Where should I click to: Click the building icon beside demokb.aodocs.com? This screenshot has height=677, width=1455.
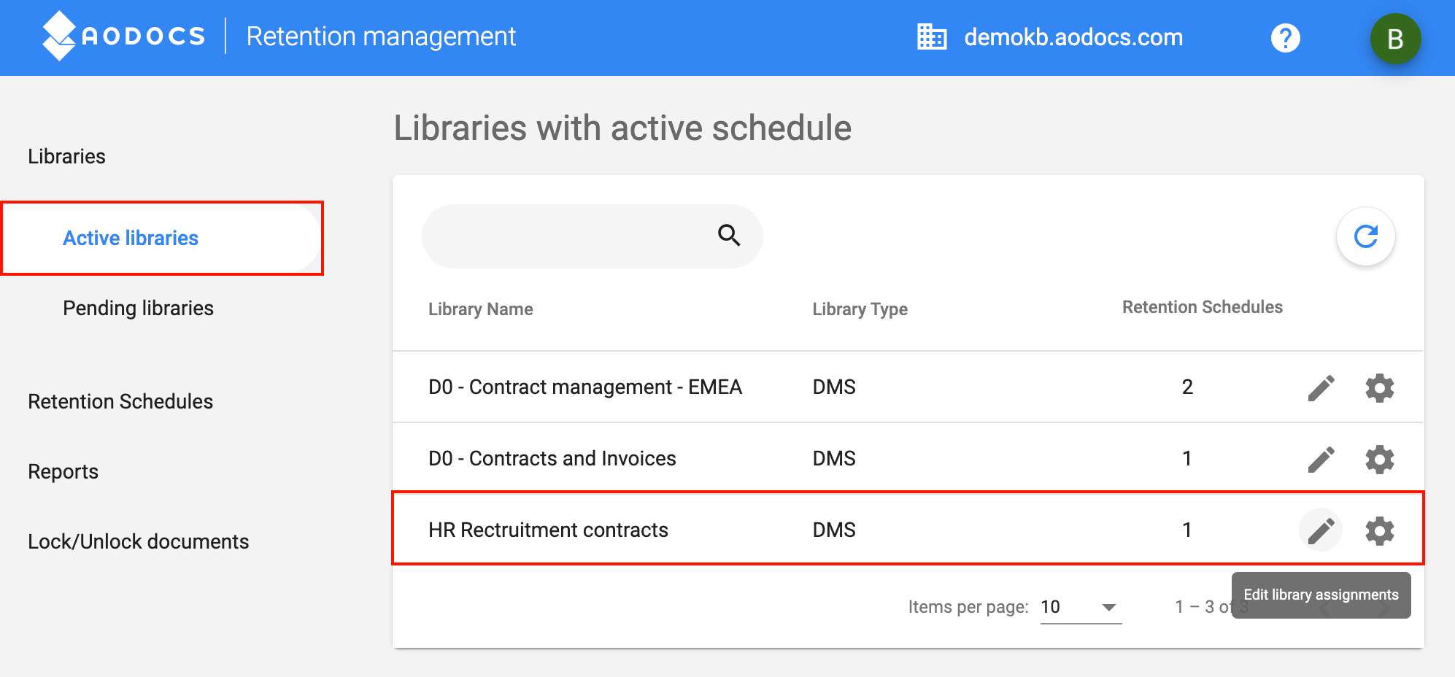932,35
